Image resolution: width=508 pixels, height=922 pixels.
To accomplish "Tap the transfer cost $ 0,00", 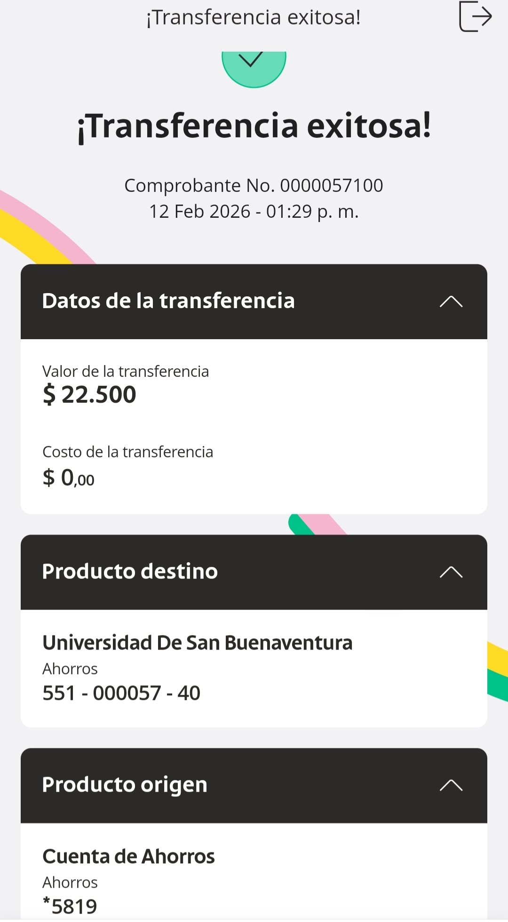I will [x=69, y=477].
